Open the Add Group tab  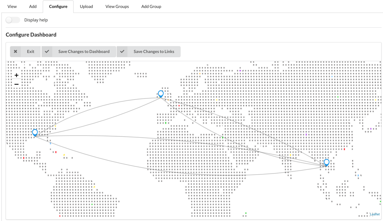click(151, 6)
